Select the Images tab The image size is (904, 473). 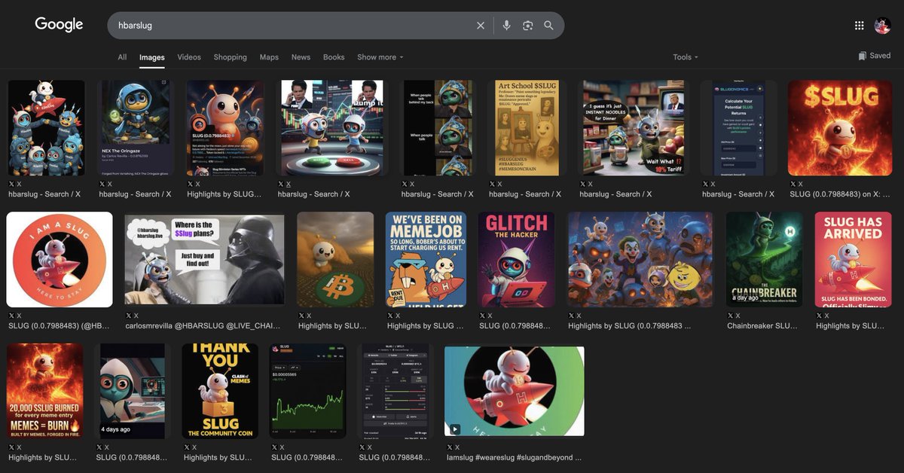pyautogui.click(x=152, y=57)
